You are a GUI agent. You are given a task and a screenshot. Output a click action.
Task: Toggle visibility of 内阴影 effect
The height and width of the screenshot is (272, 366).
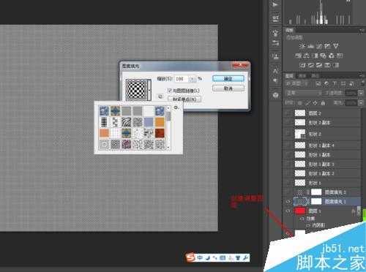308,225
